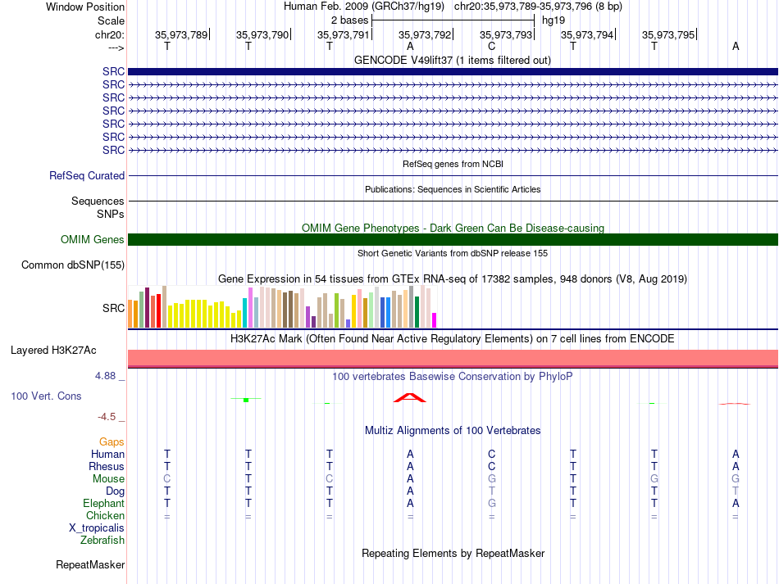The width and height of the screenshot is (779, 584).
Task: Click the Mouse species row label
Action: (x=108, y=479)
